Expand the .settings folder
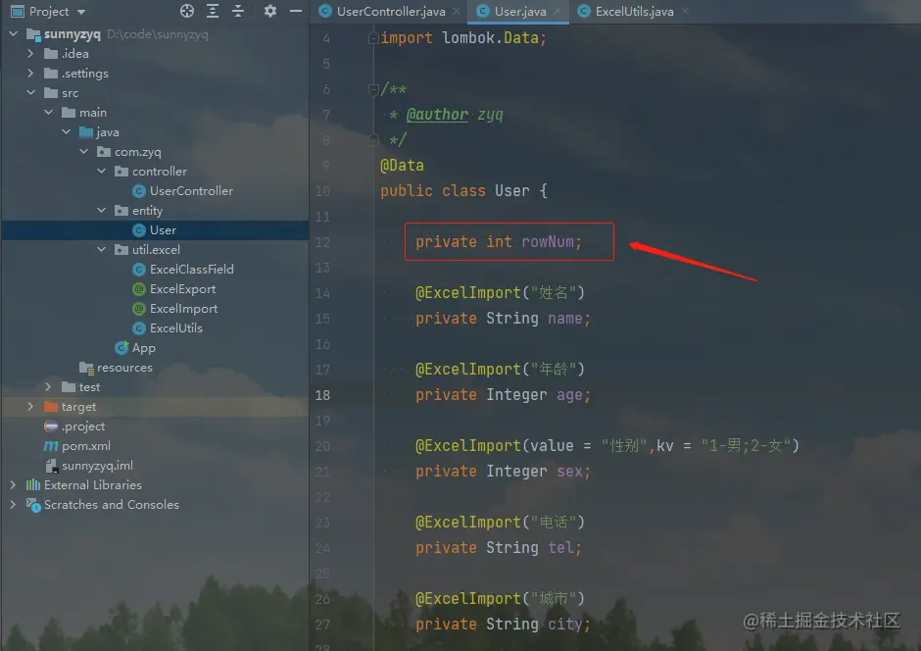The height and width of the screenshot is (651, 921). (30, 74)
